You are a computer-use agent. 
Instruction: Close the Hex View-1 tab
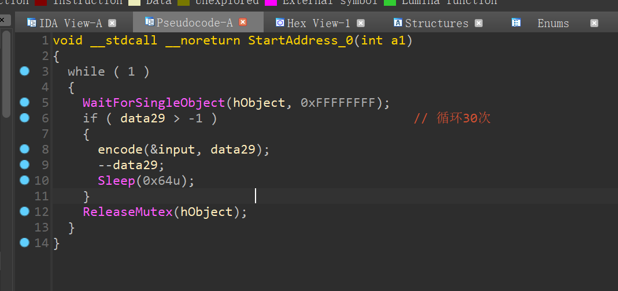[361, 24]
